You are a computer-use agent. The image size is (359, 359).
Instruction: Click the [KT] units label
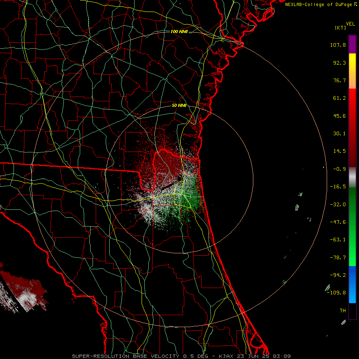[x=340, y=28]
